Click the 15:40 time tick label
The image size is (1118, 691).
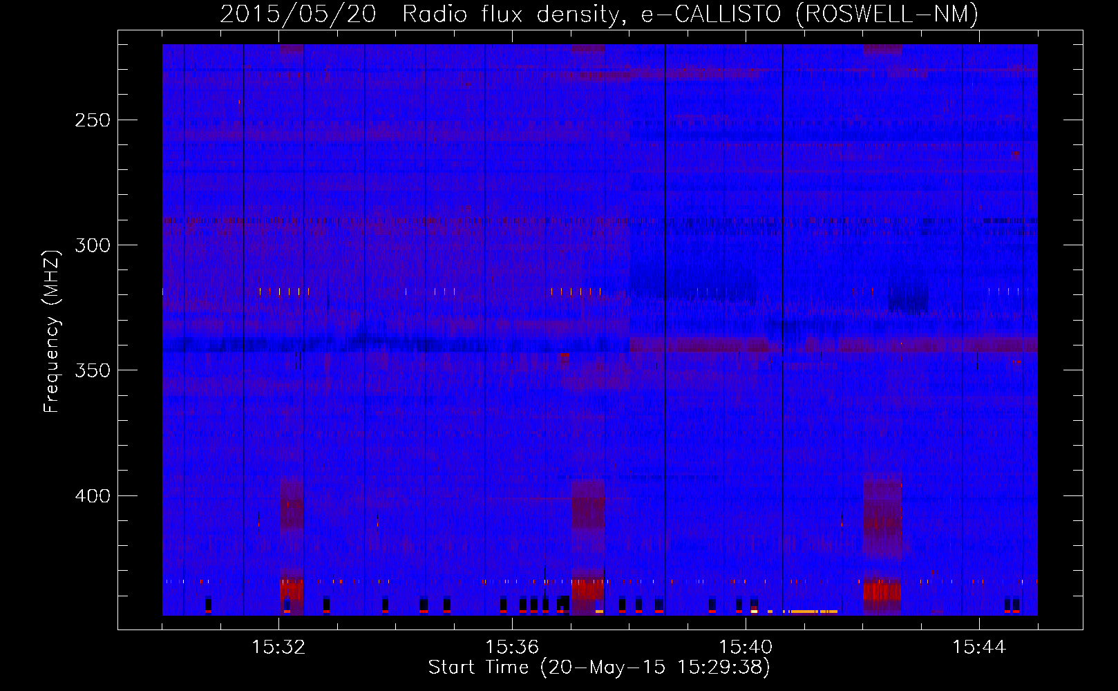tap(746, 647)
